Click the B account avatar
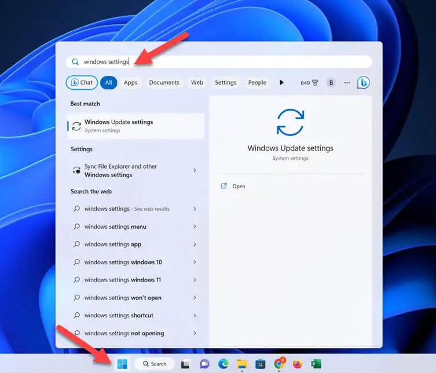 [331, 83]
